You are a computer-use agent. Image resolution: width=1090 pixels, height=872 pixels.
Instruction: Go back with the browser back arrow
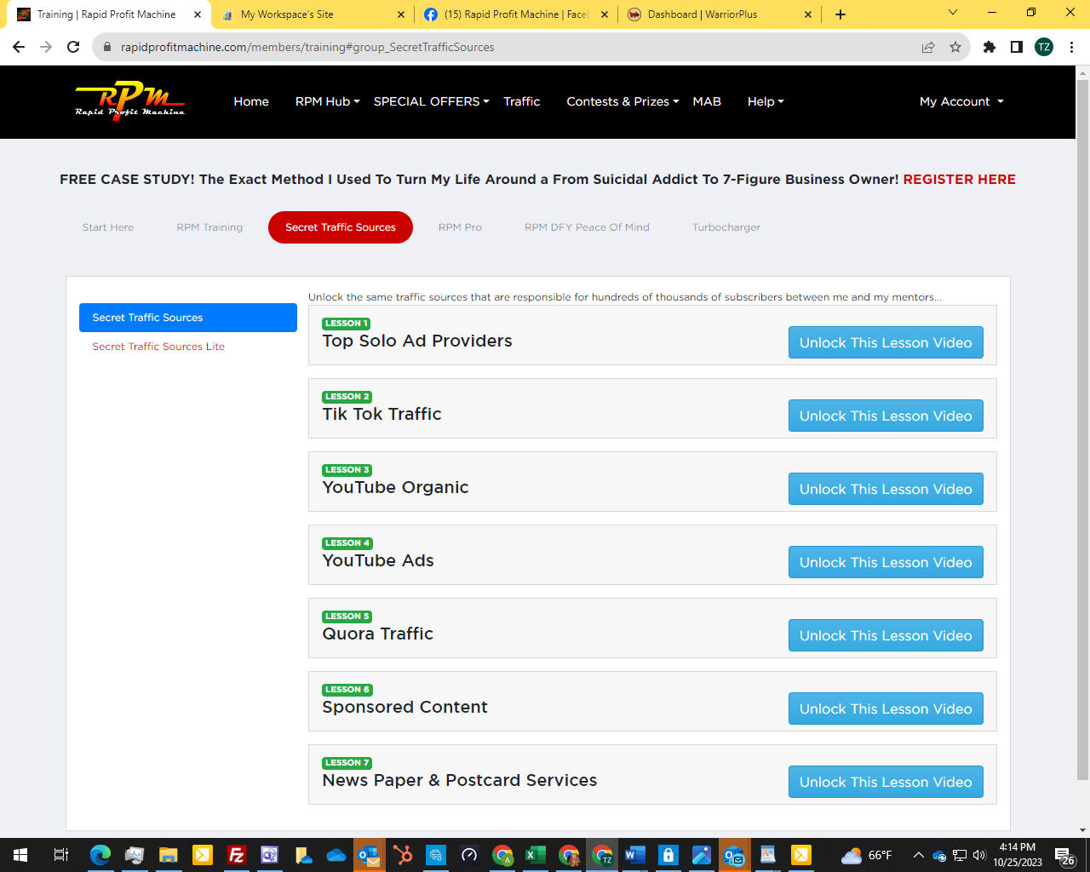(19, 47)
